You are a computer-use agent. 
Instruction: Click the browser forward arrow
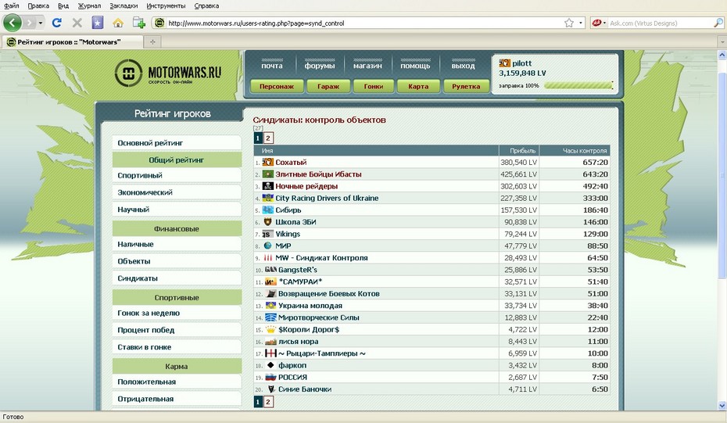click(x=30, y=23)
